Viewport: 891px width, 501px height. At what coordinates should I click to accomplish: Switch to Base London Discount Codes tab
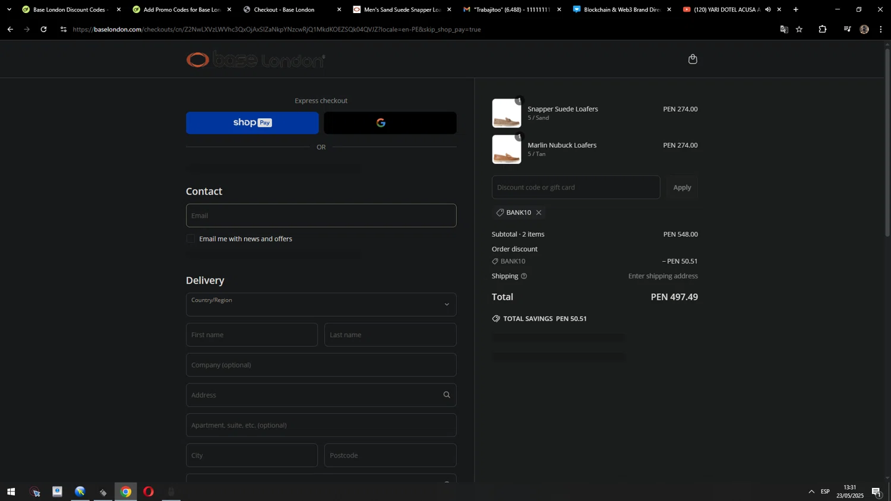pyautogui.click(x=70, y=9)
